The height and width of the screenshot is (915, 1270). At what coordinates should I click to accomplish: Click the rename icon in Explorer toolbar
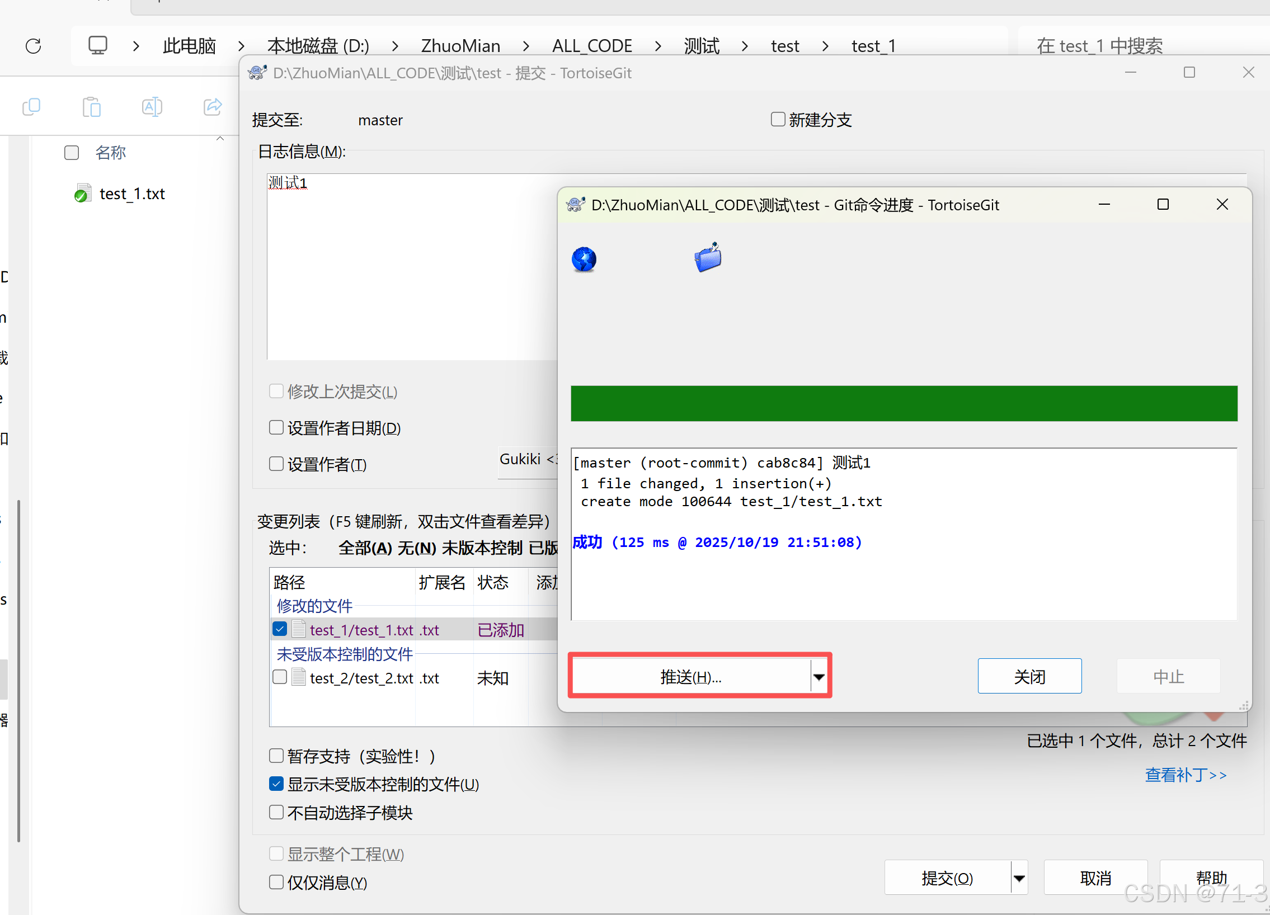pos(152,106)
